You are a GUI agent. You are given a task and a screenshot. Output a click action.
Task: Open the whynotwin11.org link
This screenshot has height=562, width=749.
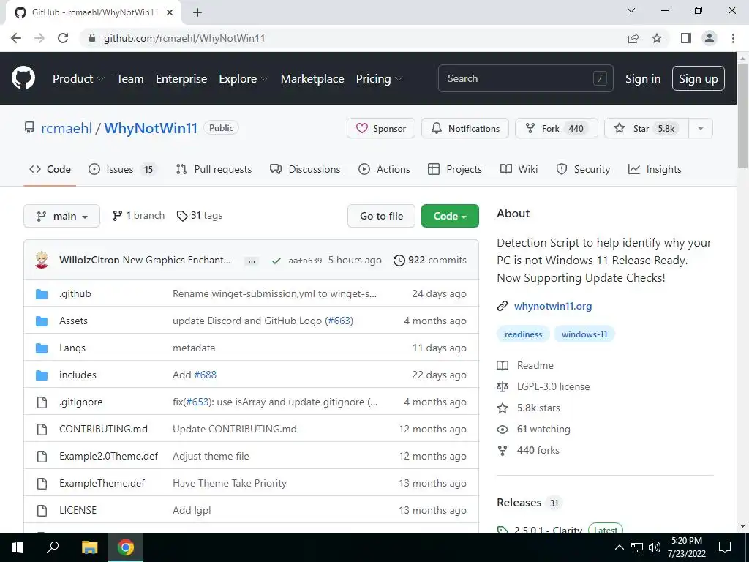pos(553,306)
